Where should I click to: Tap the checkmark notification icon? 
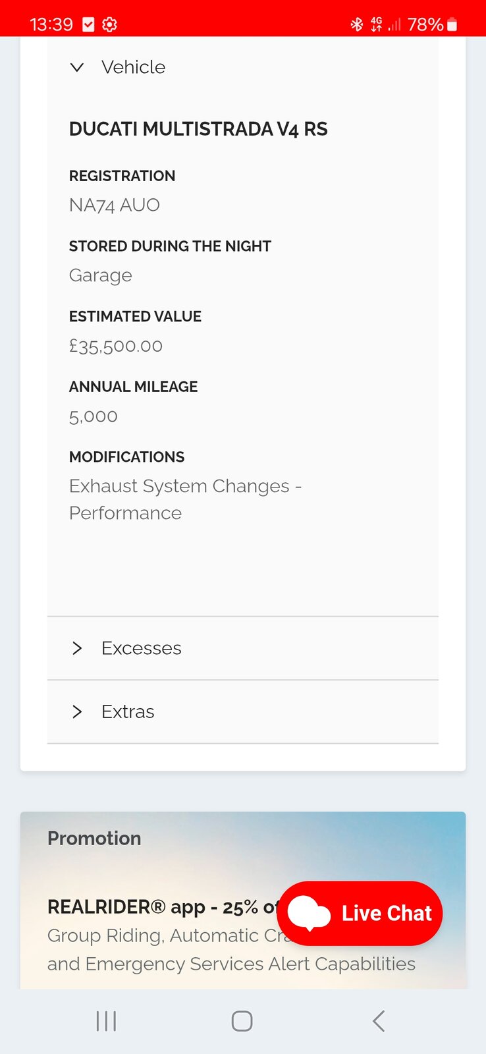click(x=88, y=25)
